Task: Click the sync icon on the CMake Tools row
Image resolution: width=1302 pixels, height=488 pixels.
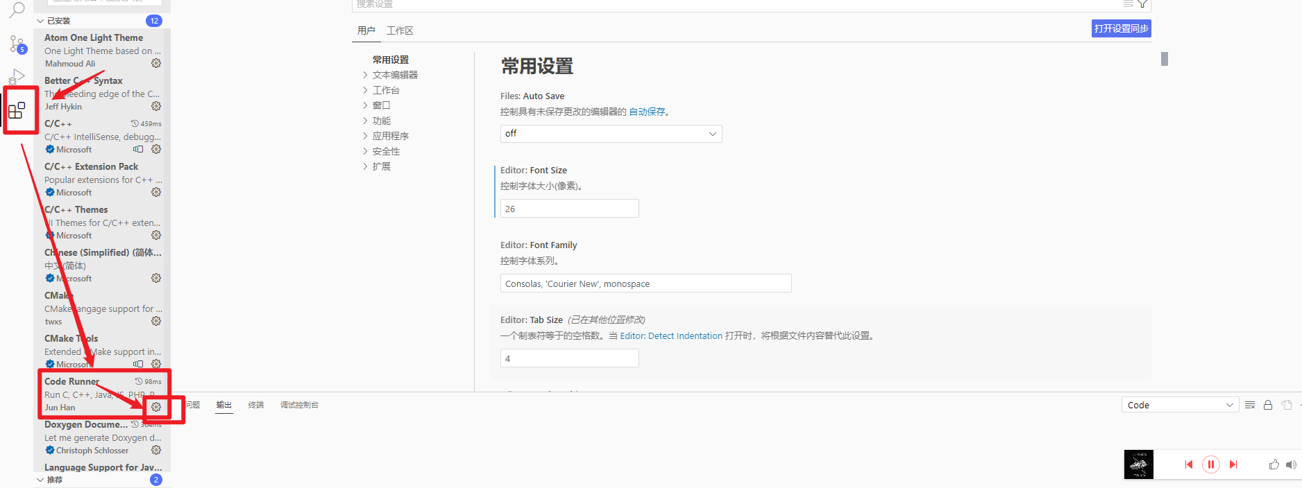Action: [138, 364]
